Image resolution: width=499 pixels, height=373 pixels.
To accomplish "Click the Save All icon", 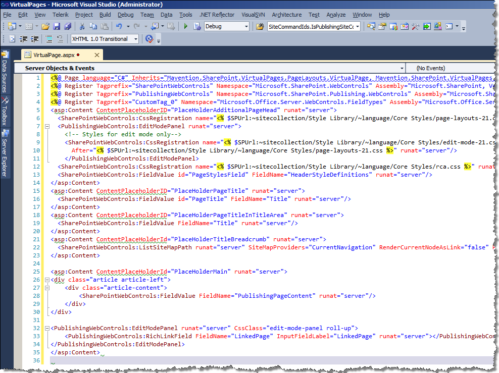I will [68, 26].
